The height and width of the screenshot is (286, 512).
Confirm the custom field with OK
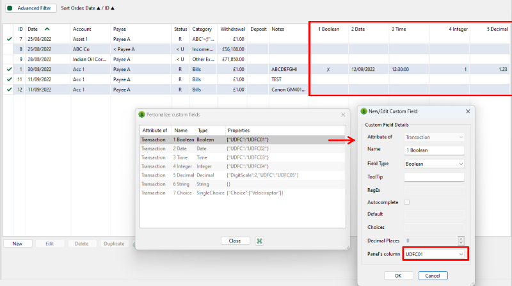[398, 276]
